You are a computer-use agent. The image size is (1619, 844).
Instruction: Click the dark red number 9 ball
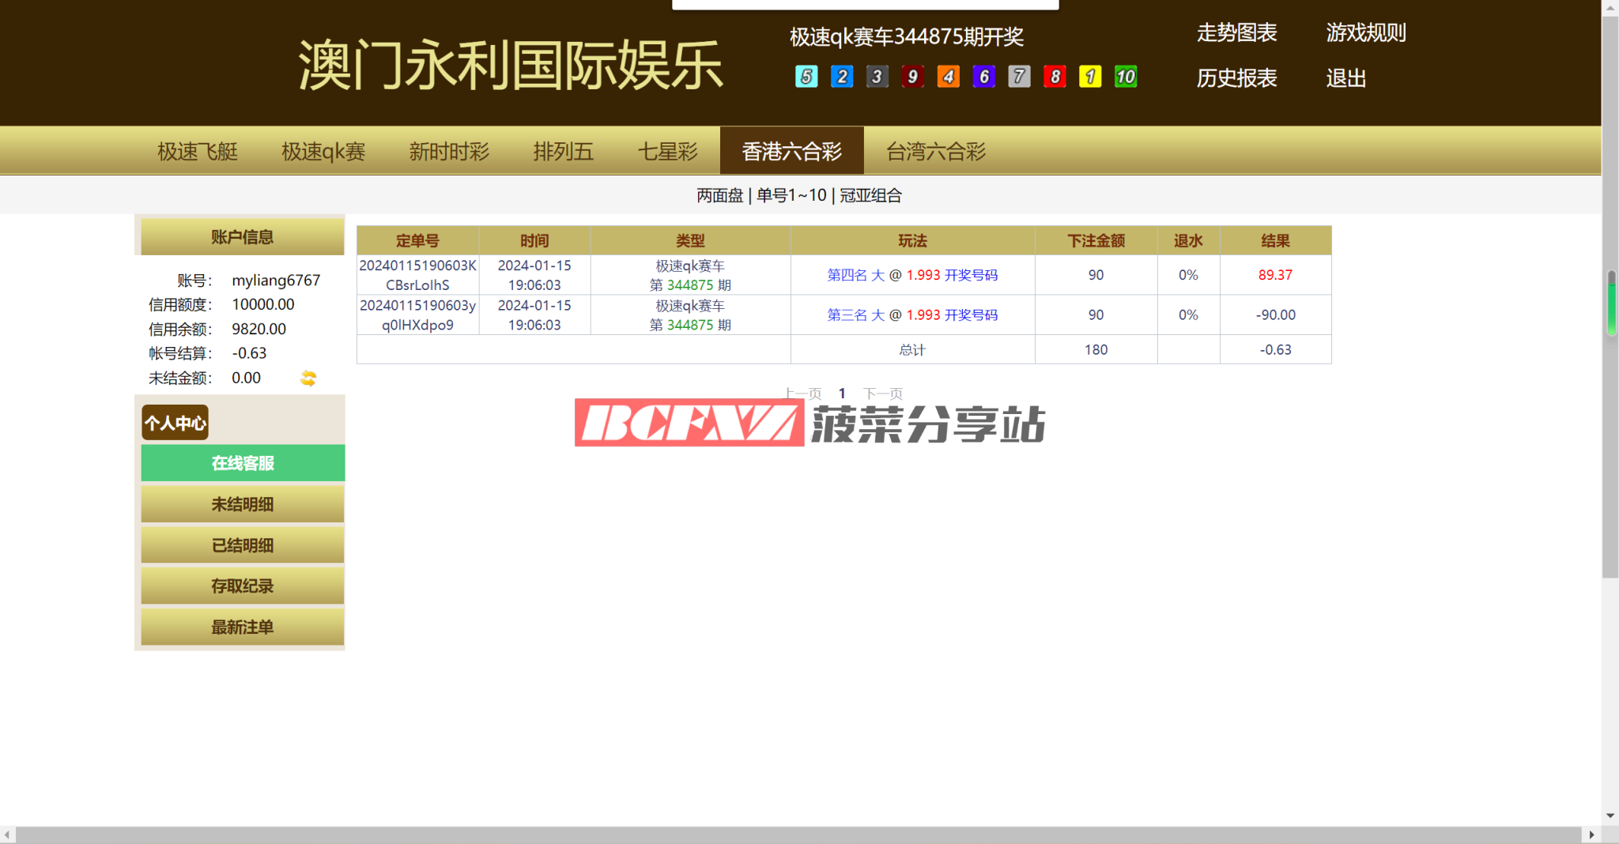coord(912,77)
